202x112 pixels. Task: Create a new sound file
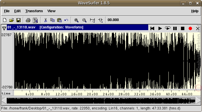coord(5,20)
